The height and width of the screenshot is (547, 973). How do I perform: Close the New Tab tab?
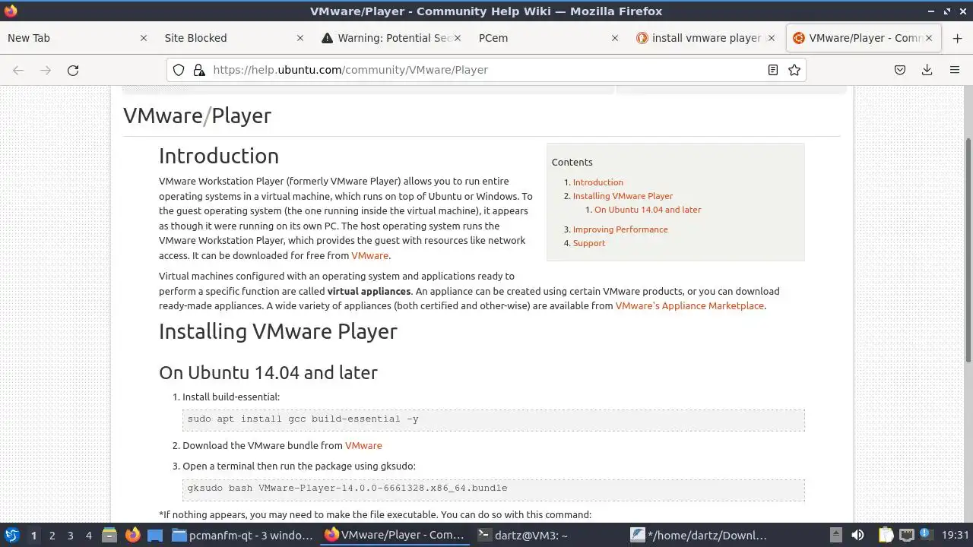pos(143,38)
